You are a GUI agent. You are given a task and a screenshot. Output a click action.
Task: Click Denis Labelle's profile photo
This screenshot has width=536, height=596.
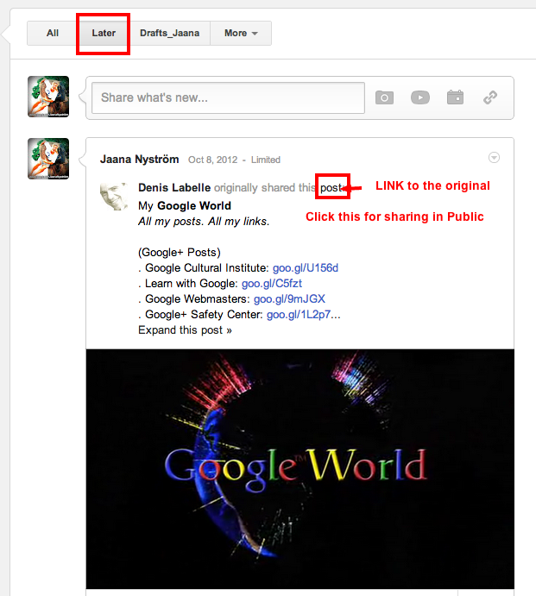[x=114, y=197]
